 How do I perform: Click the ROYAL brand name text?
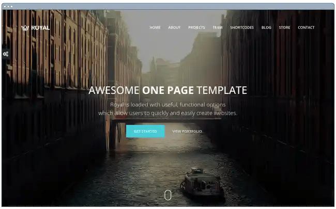point(40,28)
